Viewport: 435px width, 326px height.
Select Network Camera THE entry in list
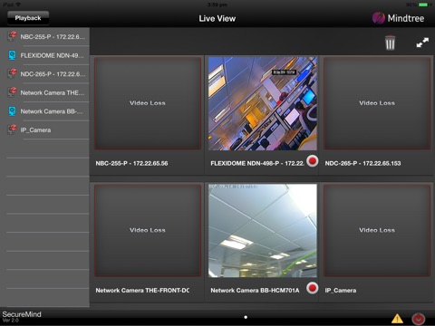(x=48, y=92)
